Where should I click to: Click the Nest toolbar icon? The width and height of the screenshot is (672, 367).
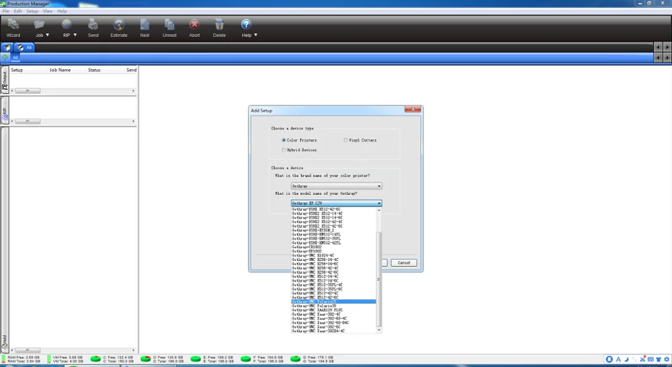point(145,24)
